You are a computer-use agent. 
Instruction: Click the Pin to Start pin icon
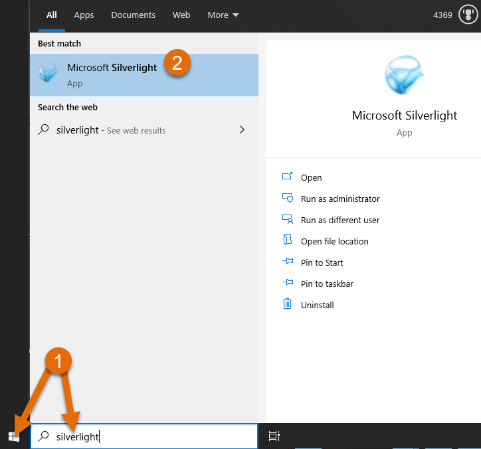[x=288, y=261]
